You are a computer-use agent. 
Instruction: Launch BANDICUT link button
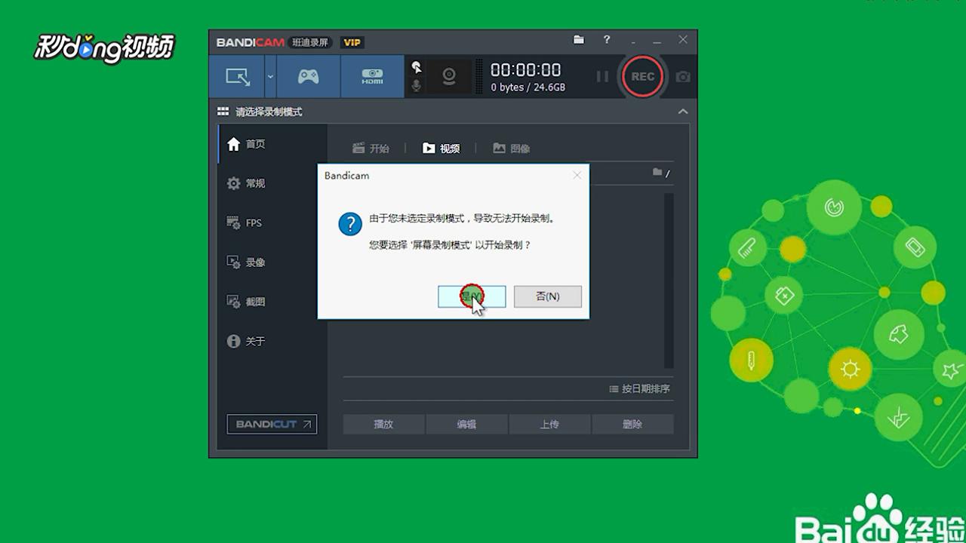[x=272, y=424]
